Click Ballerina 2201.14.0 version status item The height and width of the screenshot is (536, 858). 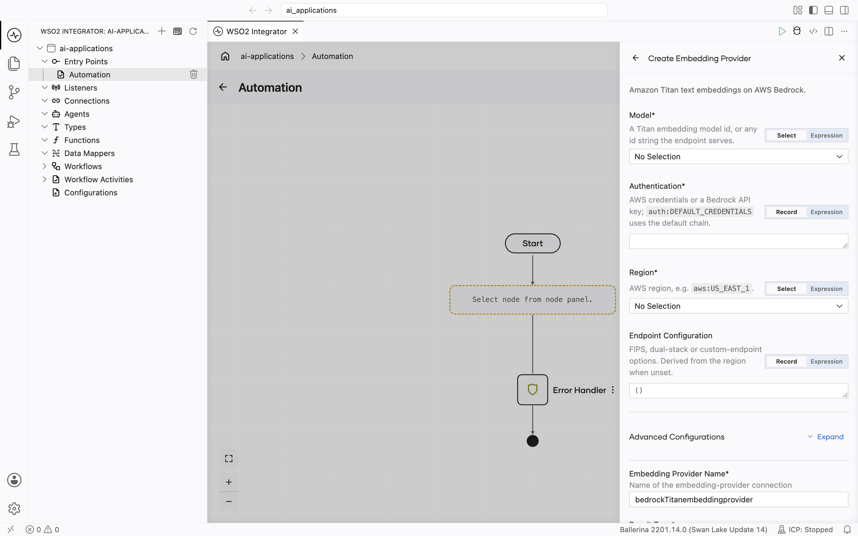pyautogui.click(x=693, y=530)
